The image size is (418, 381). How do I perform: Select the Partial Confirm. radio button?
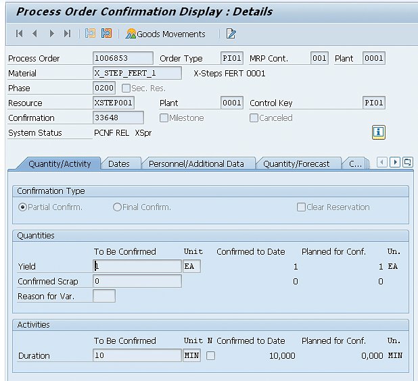click(22, 207)
